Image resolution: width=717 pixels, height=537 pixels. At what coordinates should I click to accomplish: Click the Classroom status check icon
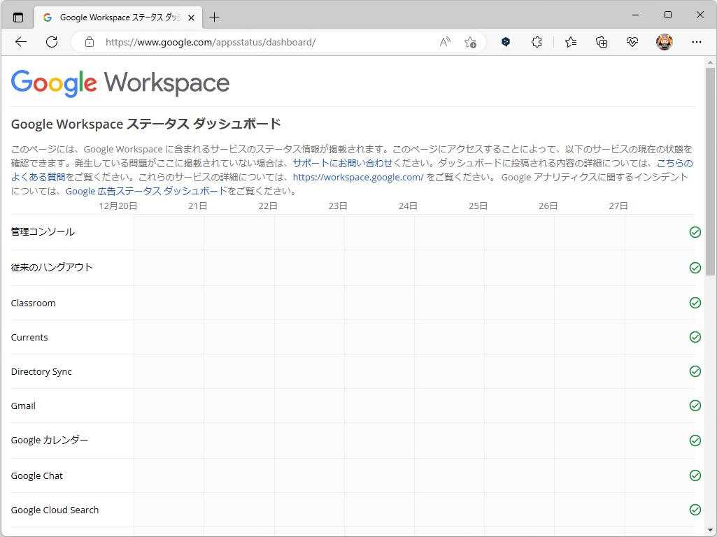tap(695, 303)
